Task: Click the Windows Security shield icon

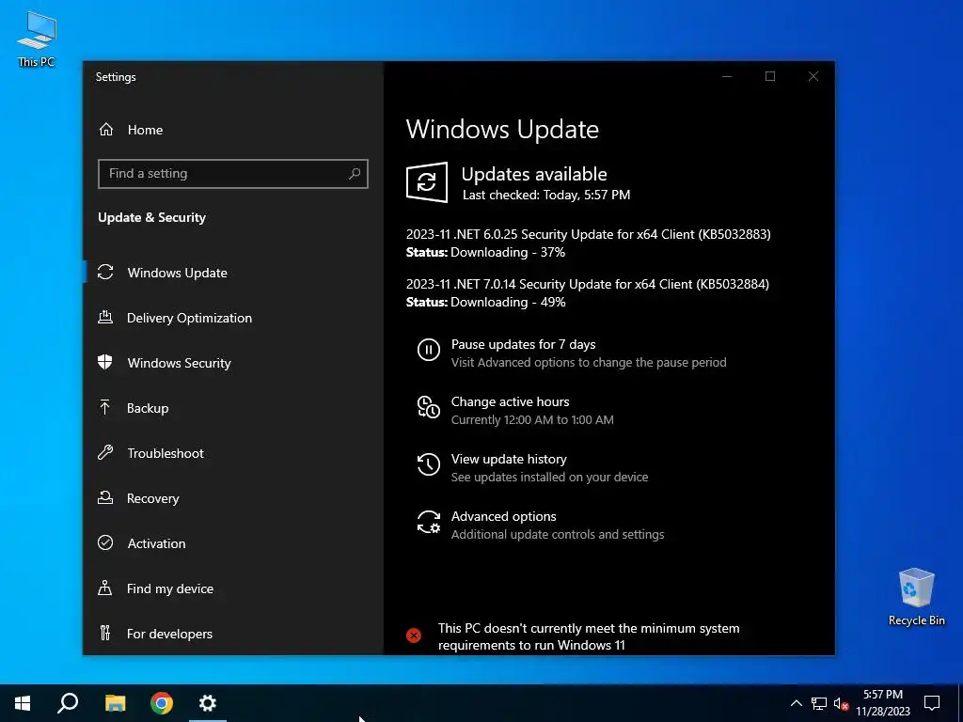Action: click(105, 362)
